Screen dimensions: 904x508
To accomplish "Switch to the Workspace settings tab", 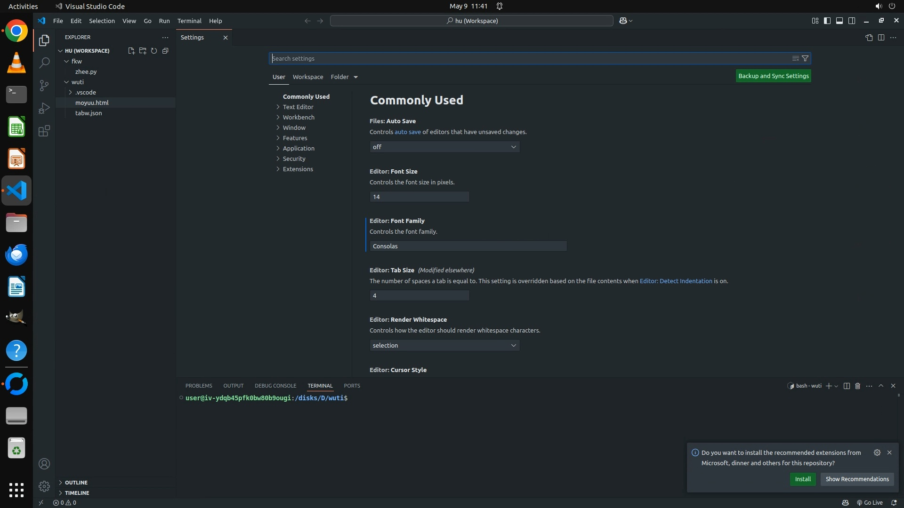I will (x=307, y=77).
